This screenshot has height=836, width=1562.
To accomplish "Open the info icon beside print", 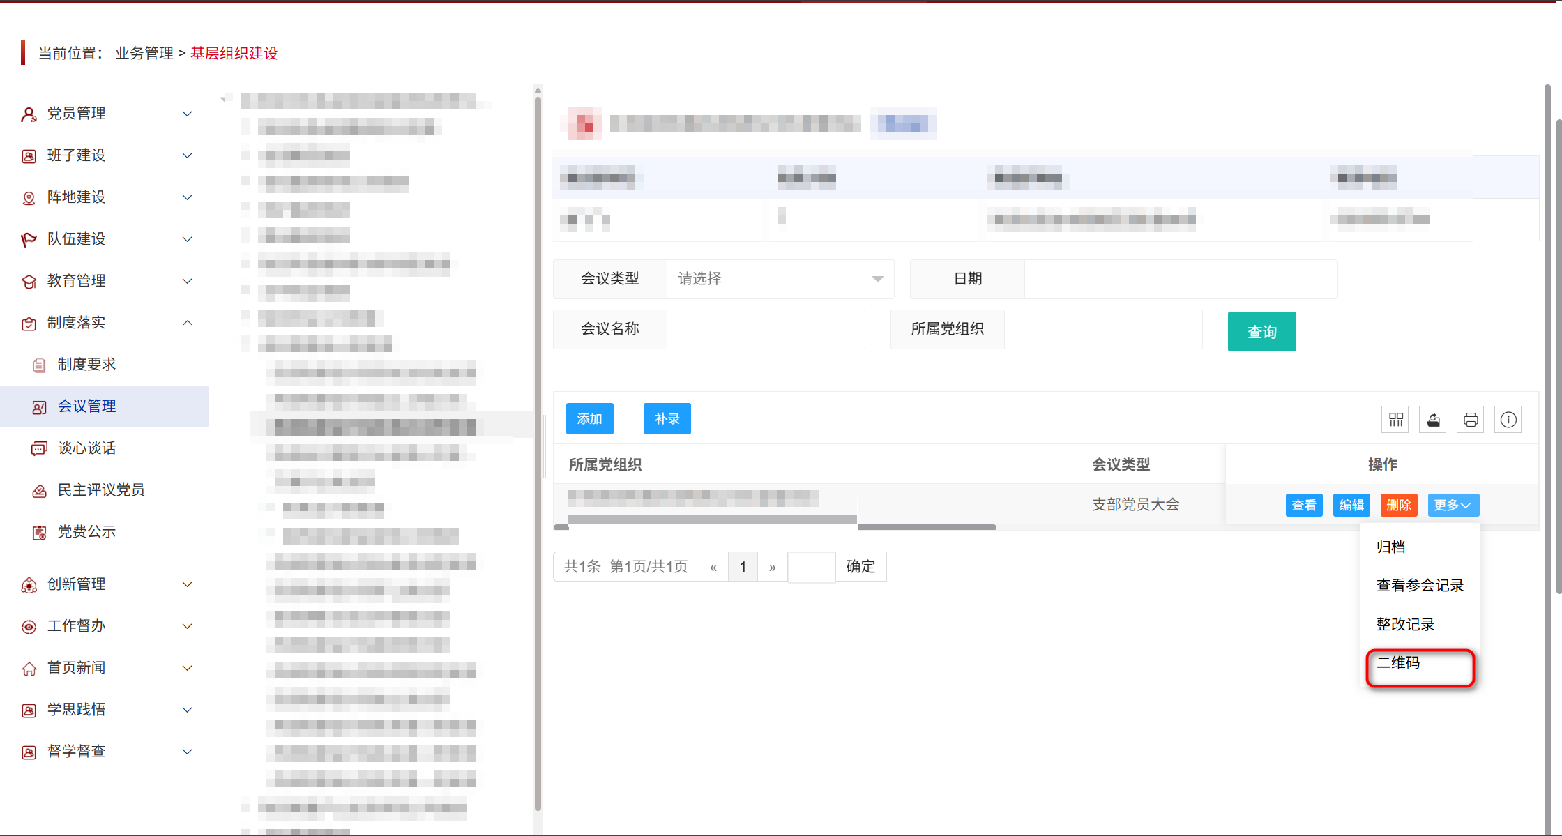I will point(1508,419).
